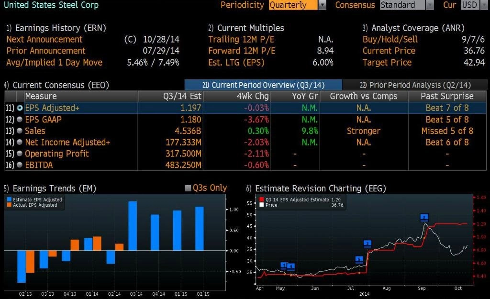Open Analyst Coverage (ANR) section

[413, 28]
